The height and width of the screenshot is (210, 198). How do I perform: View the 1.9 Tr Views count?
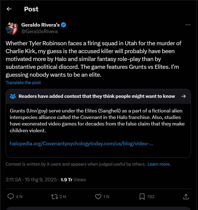point(73,179)
